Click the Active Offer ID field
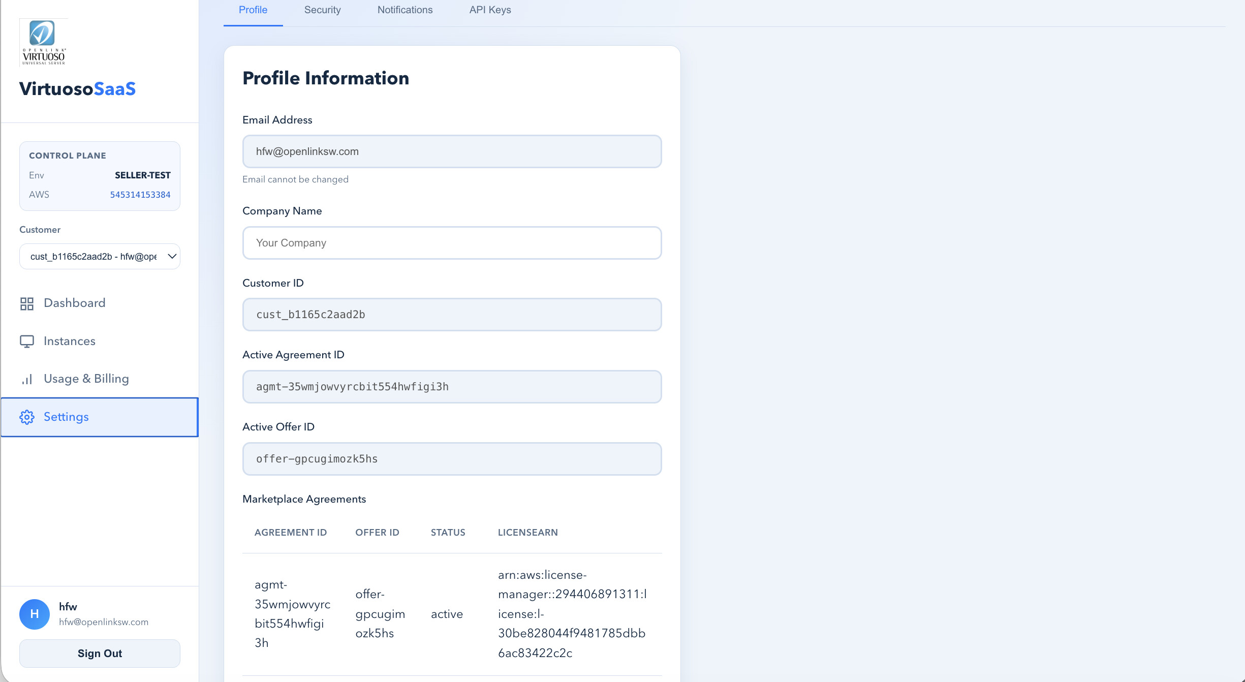This screenshot has width=1245, height=682. click(x=452, y=459)
